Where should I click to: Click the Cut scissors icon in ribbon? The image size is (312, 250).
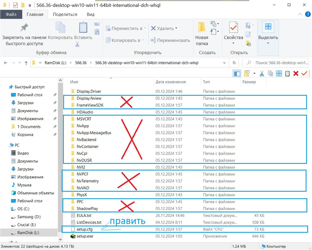click(x=77, y=44)
